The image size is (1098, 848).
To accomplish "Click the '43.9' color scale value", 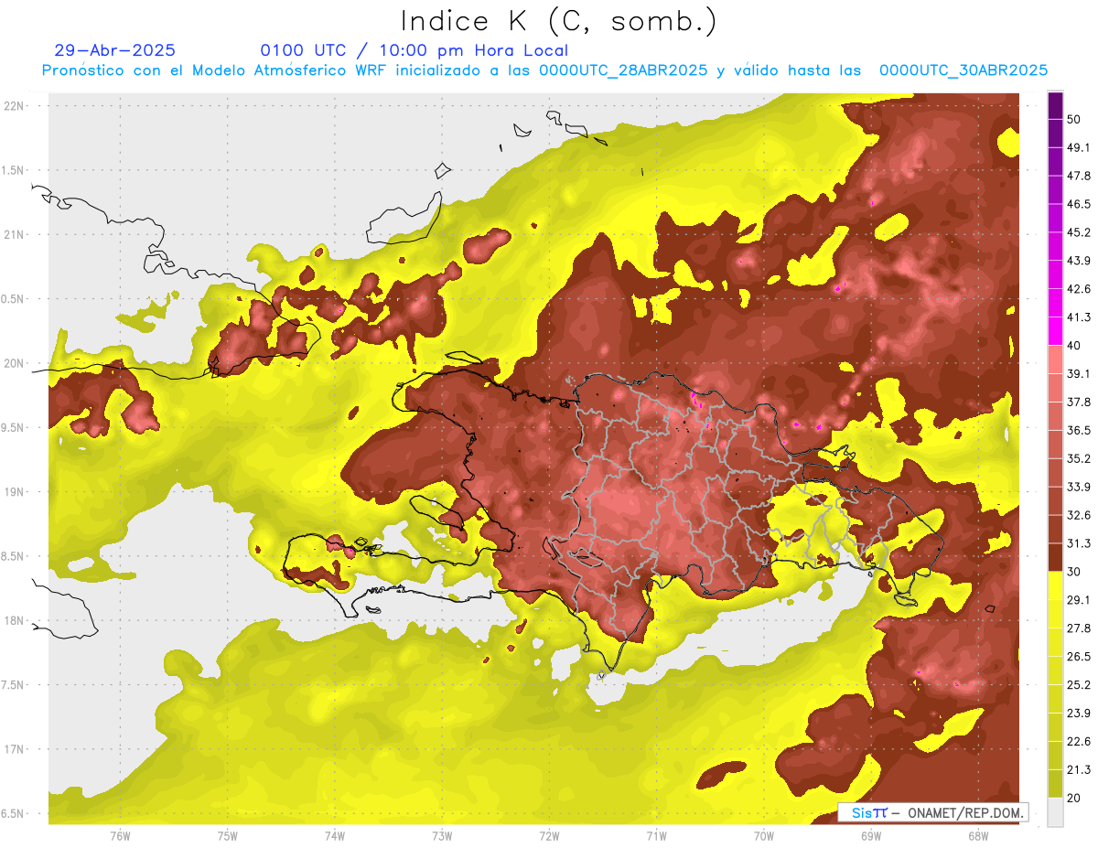I will click(1079, 261).
